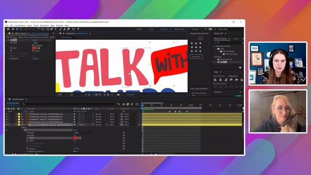Click the eyedropper next to Color swatch
The width and height of the screenshot is (311, 175).
(x=38, y=48)
